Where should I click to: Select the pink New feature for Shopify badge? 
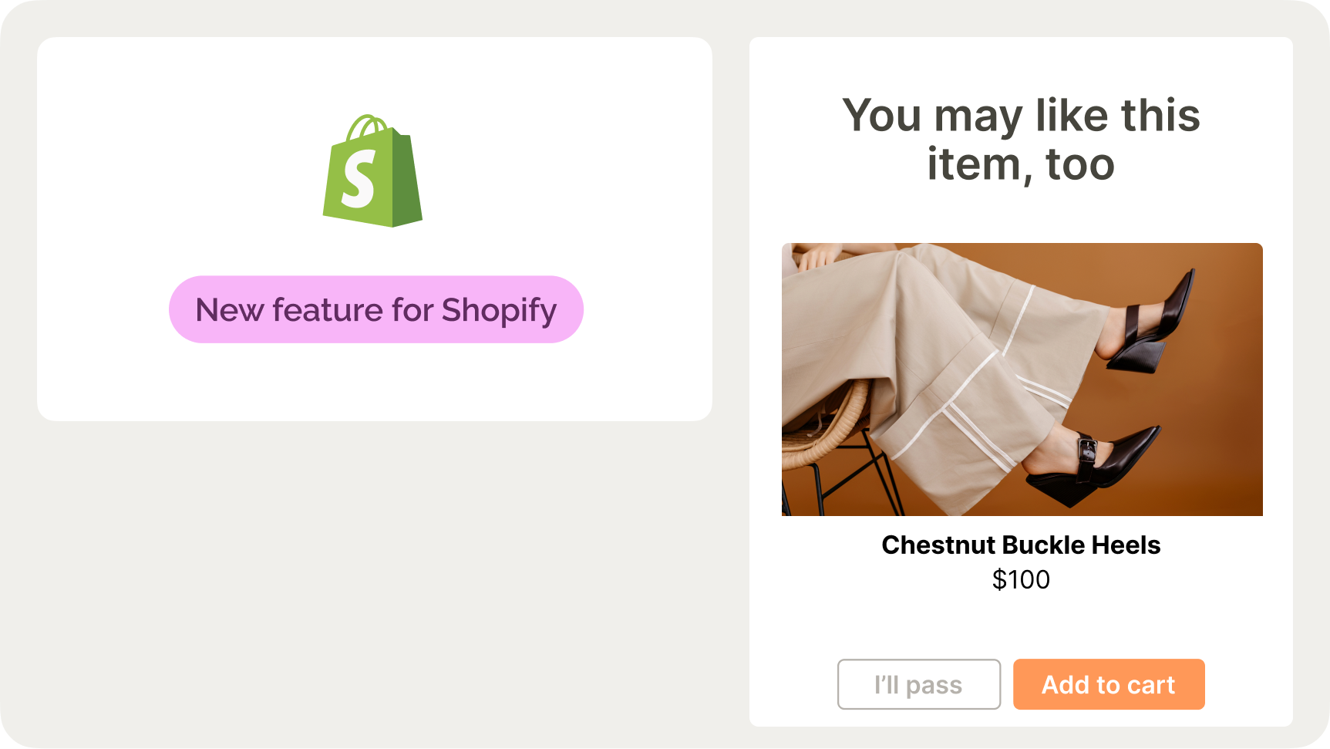(x=375, y=309)
